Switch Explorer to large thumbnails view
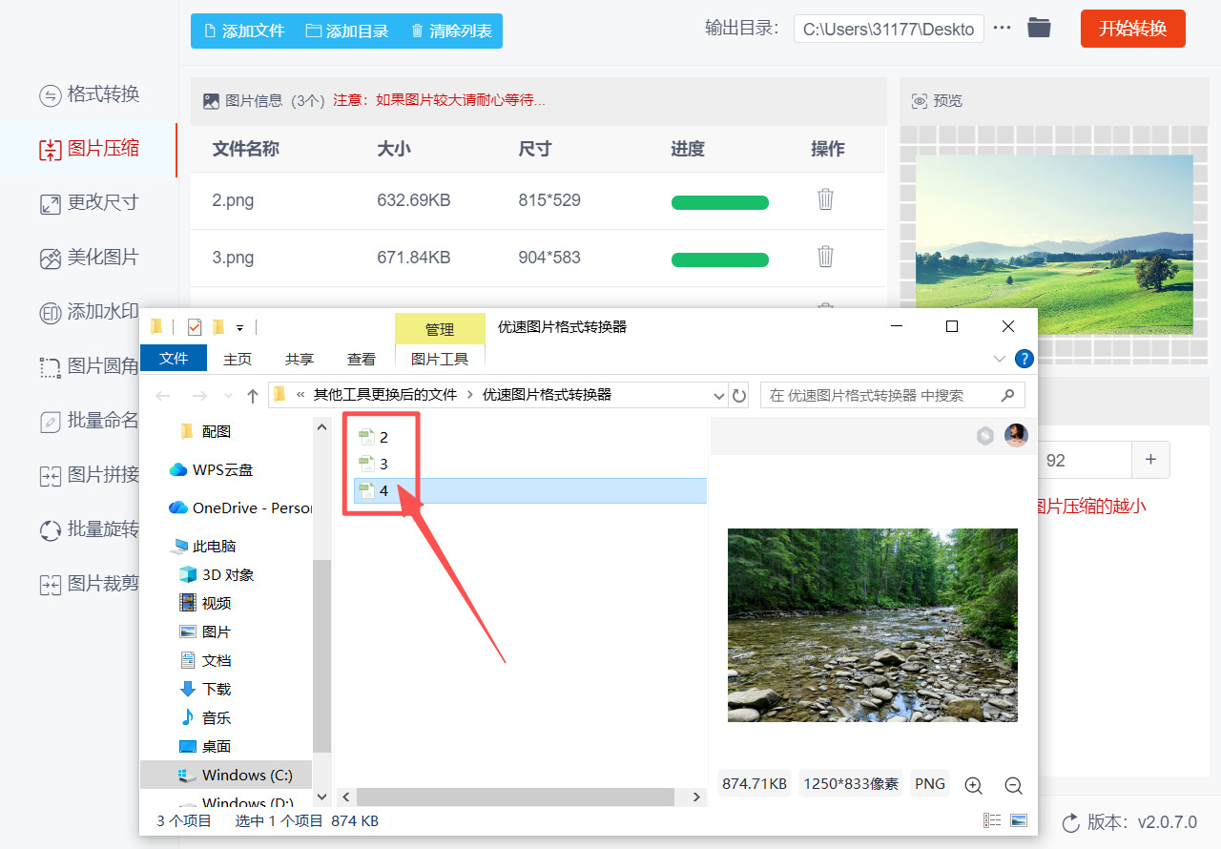 pos(1018,820)
